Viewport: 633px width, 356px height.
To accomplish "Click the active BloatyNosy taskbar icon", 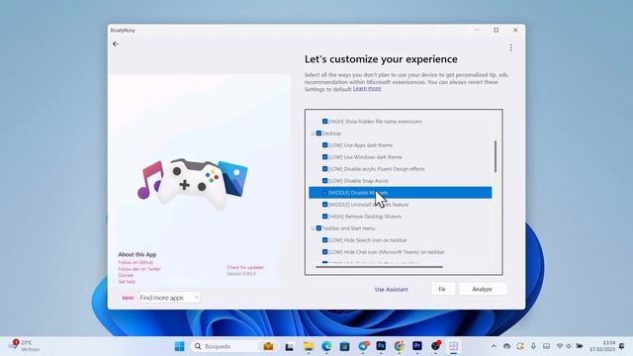I will [x=454, y=346].
